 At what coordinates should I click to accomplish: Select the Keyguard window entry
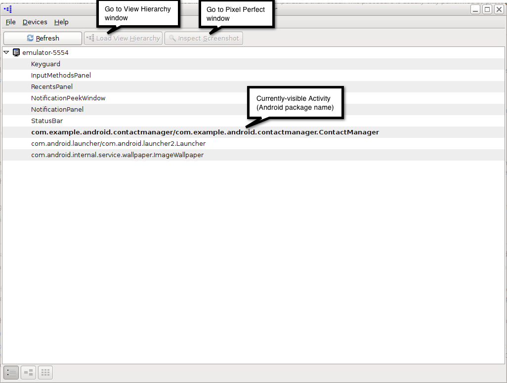coord(45,64)
